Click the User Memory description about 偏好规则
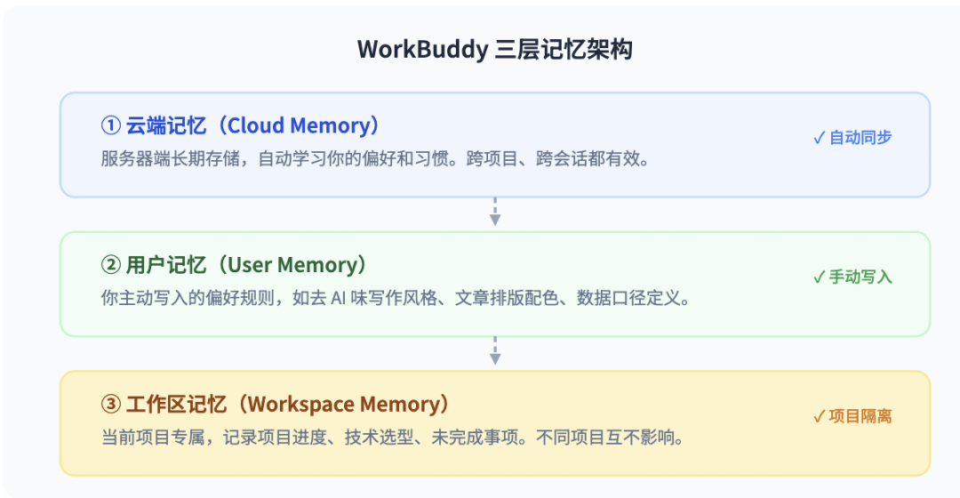 pyautogui.click(x=396, y=298)
